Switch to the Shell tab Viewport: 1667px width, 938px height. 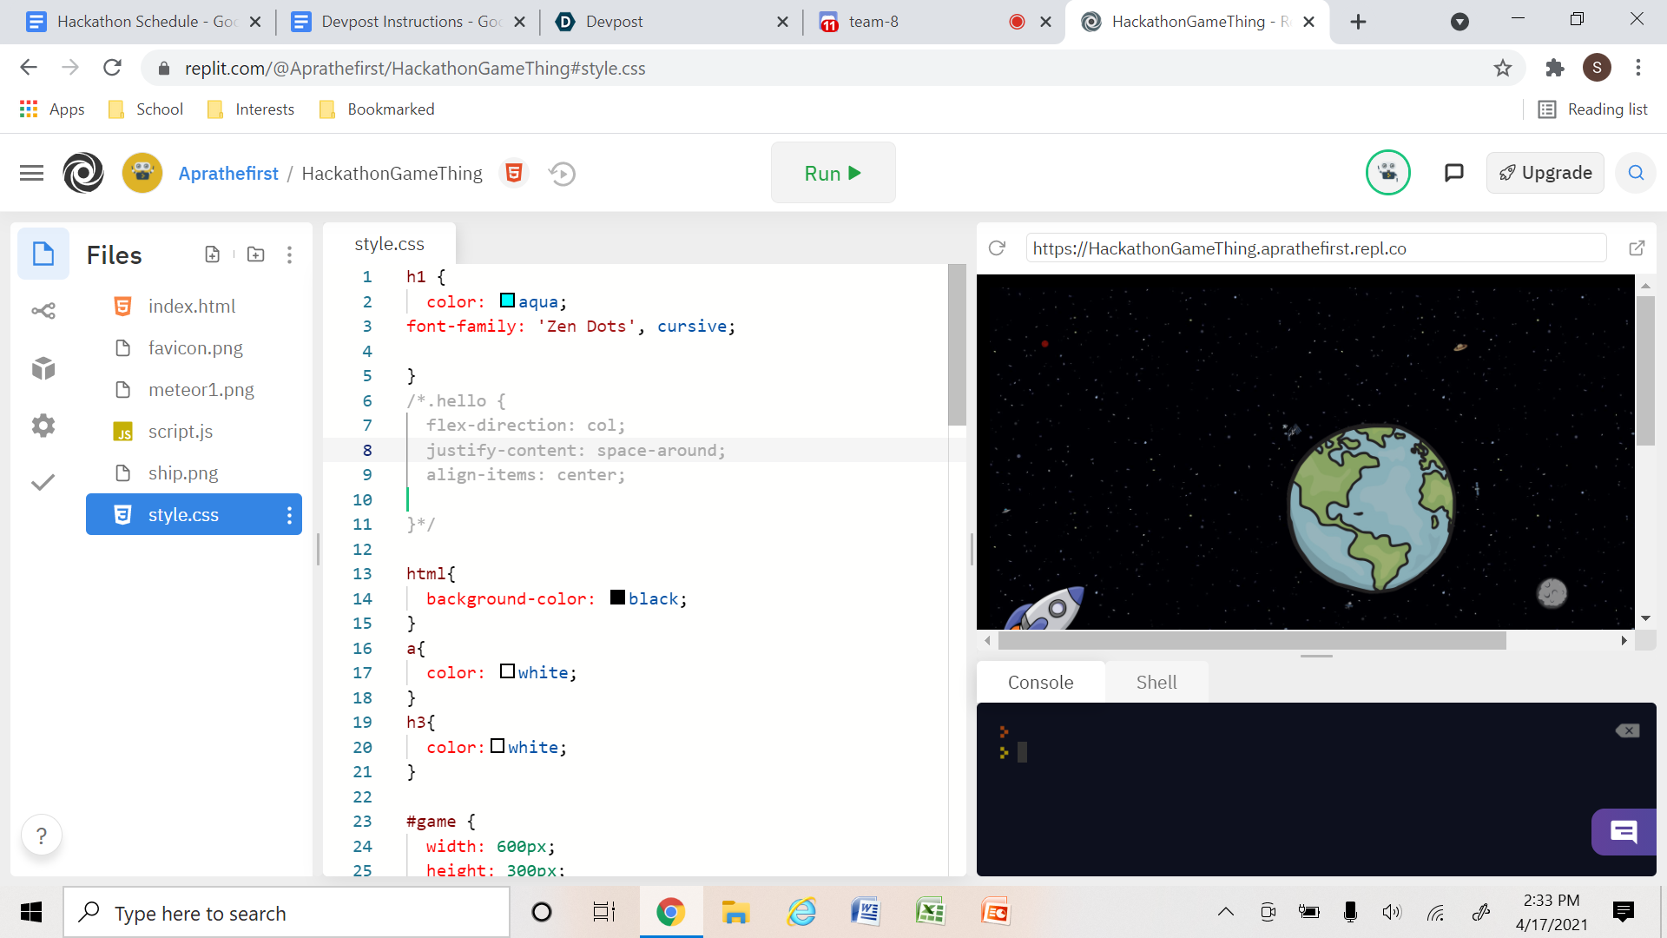click(1156, 683)
